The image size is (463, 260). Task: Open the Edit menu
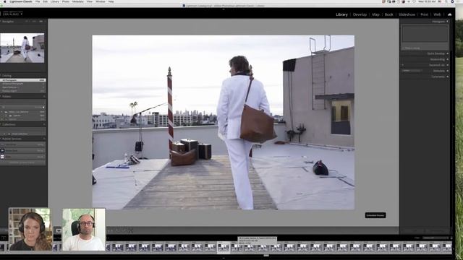click(x=45, y=1)
